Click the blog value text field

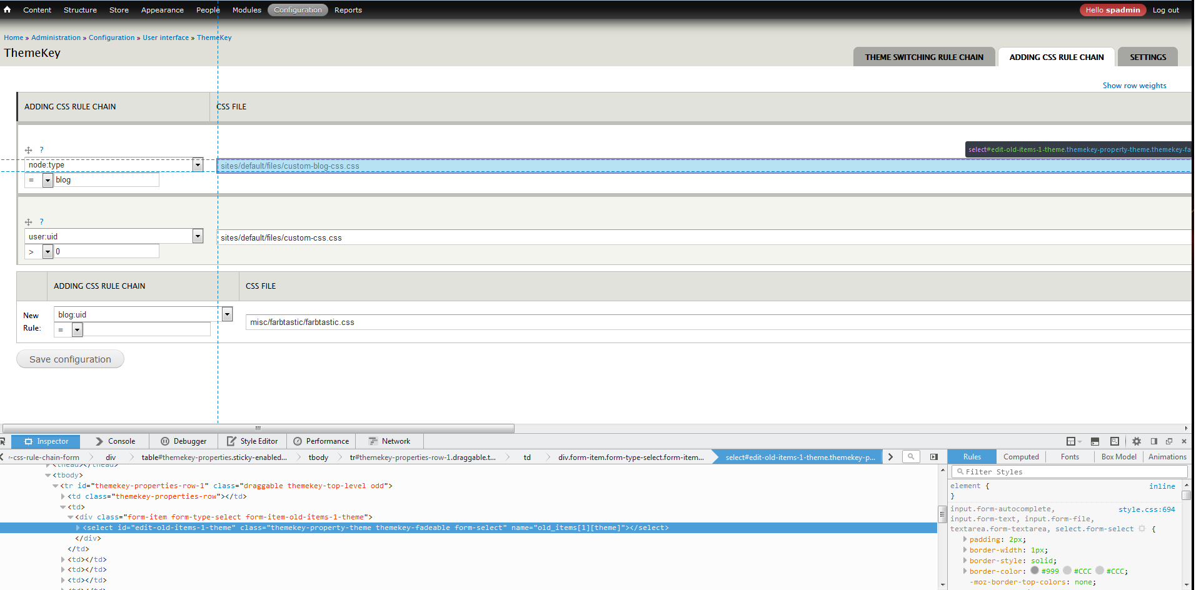pyautogui.click(x=106, y=180)
